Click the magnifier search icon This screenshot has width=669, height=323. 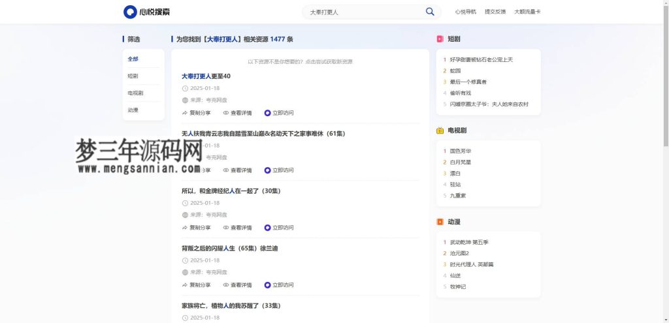click(430, 12)
